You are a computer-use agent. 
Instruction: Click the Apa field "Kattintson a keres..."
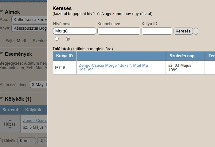pyautogui.click(x=29, y=20)
